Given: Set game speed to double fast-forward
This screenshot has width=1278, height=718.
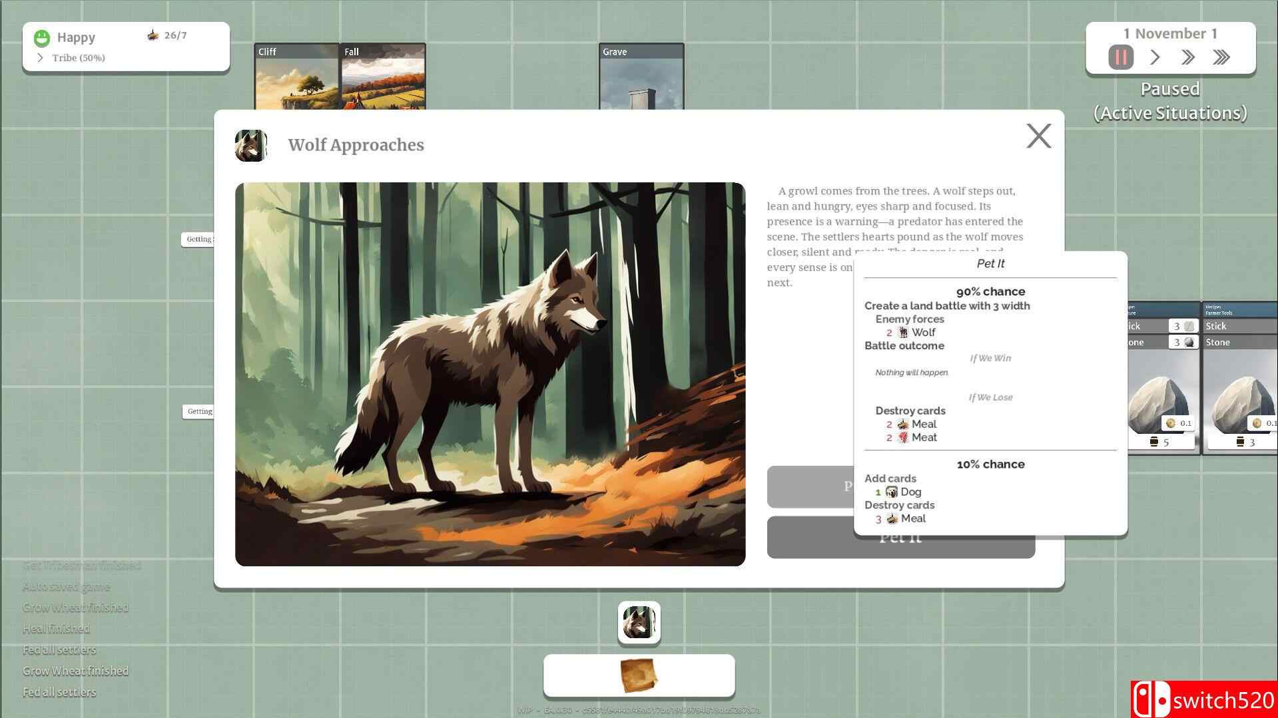Looking at the screenshot, I should click(x=1187, y=57).
